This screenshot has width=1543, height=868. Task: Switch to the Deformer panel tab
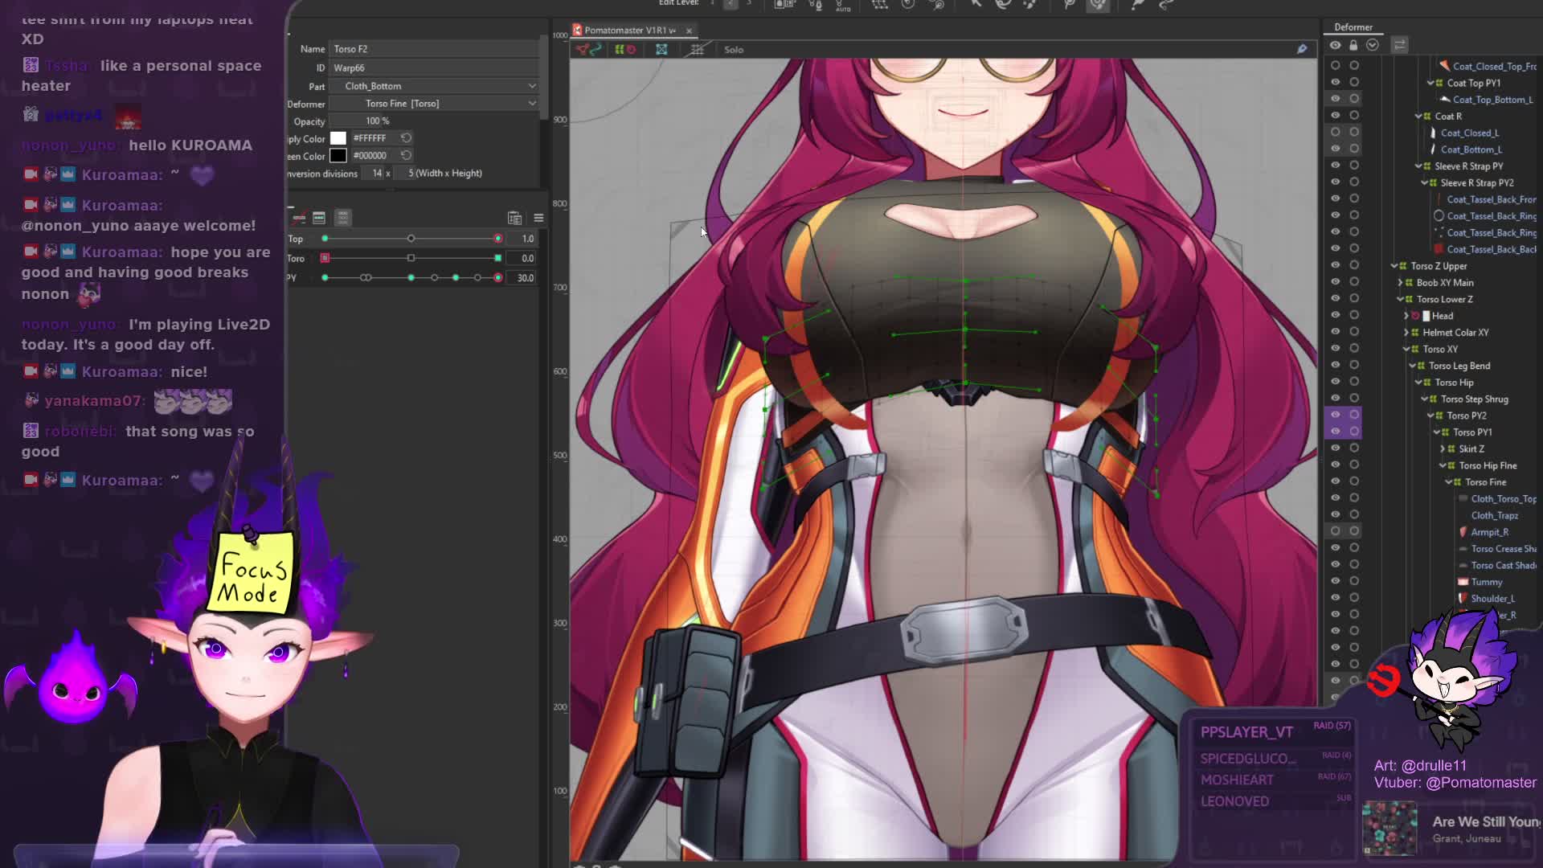point(1353,27)
